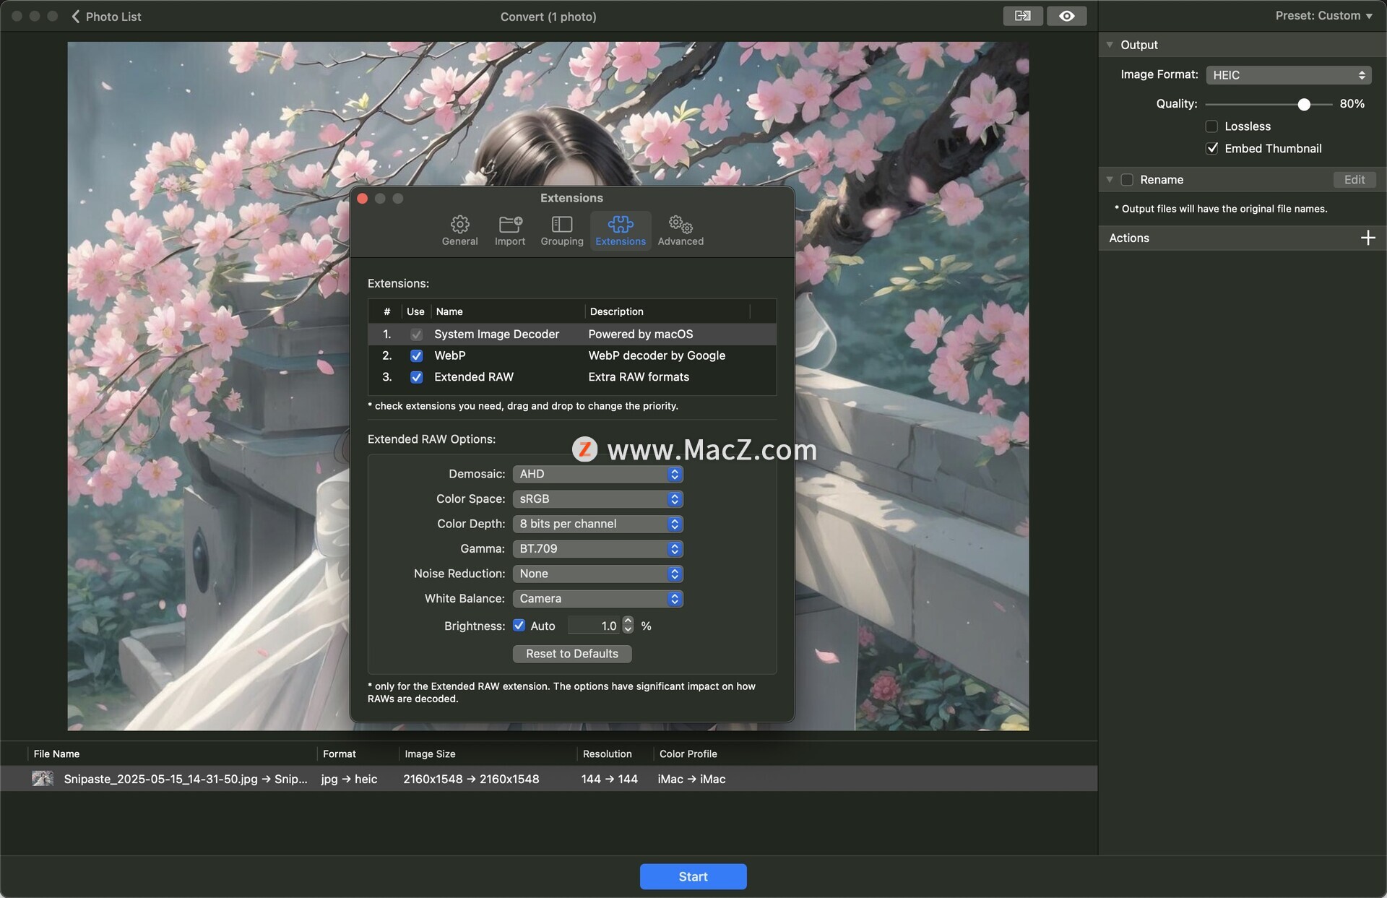Select WebP decoder by Google description
This screenshot has height=898, width=1387.
[657, 355]
